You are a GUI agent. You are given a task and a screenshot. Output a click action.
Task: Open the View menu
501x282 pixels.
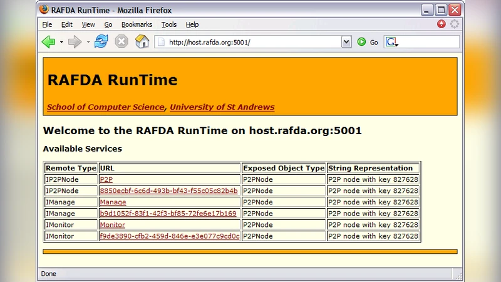(88, 24)
